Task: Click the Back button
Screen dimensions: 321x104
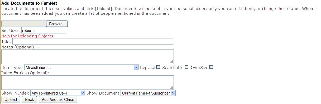Action: tap(30, 100)
